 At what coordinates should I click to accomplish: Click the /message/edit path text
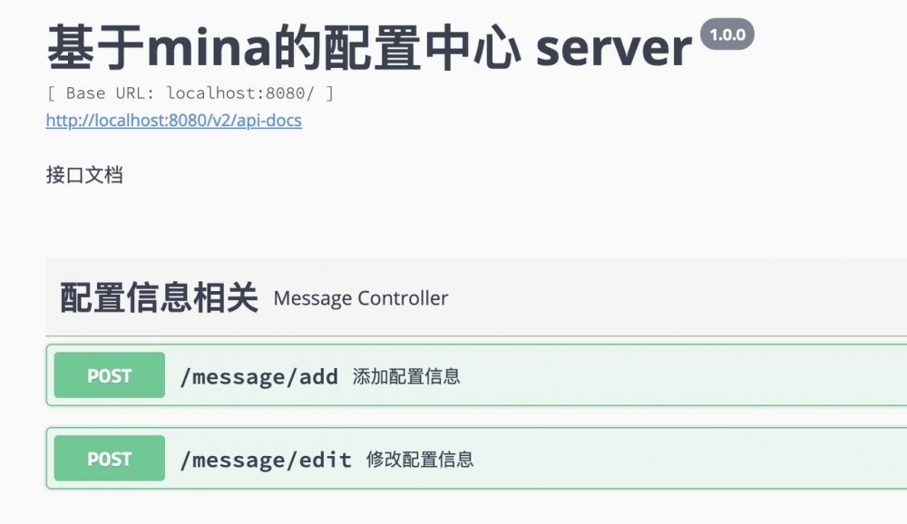tap(267, 459)
